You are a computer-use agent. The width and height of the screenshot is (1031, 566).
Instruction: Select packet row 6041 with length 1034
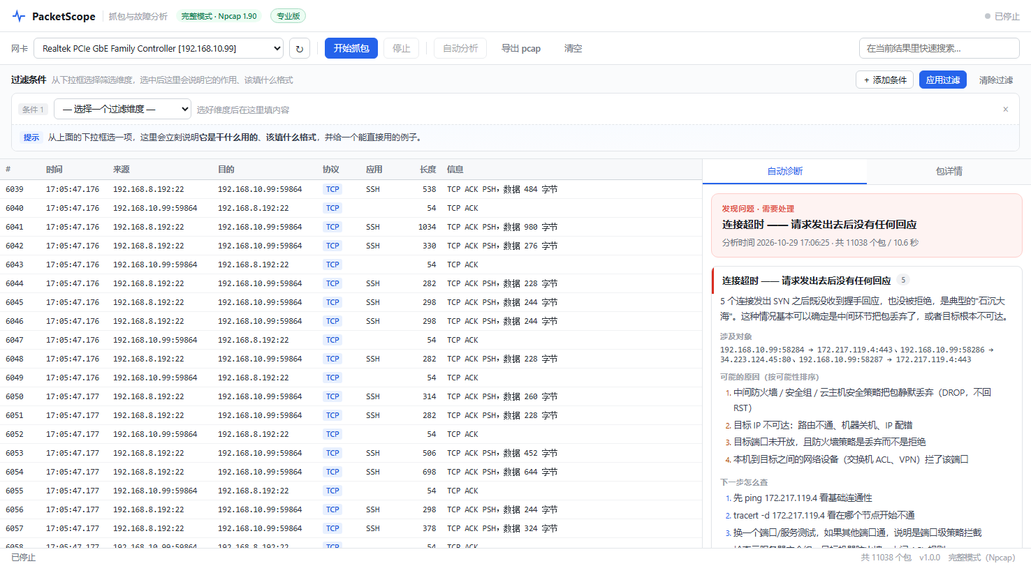[351, 227]
